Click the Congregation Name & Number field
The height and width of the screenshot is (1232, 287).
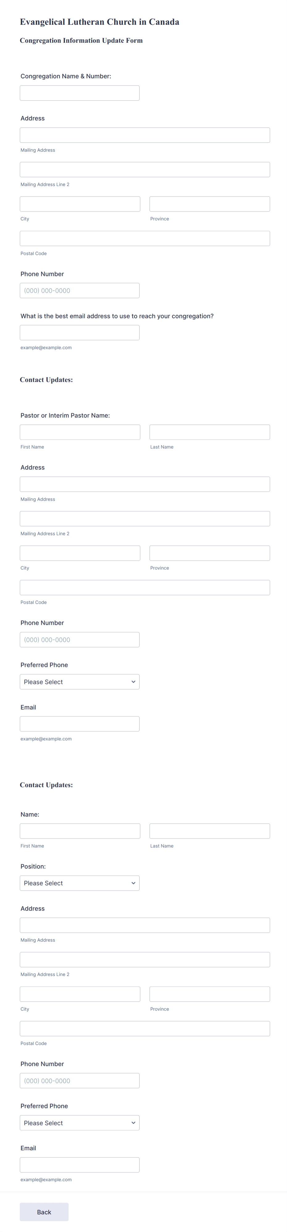click(x=79, y=93)
